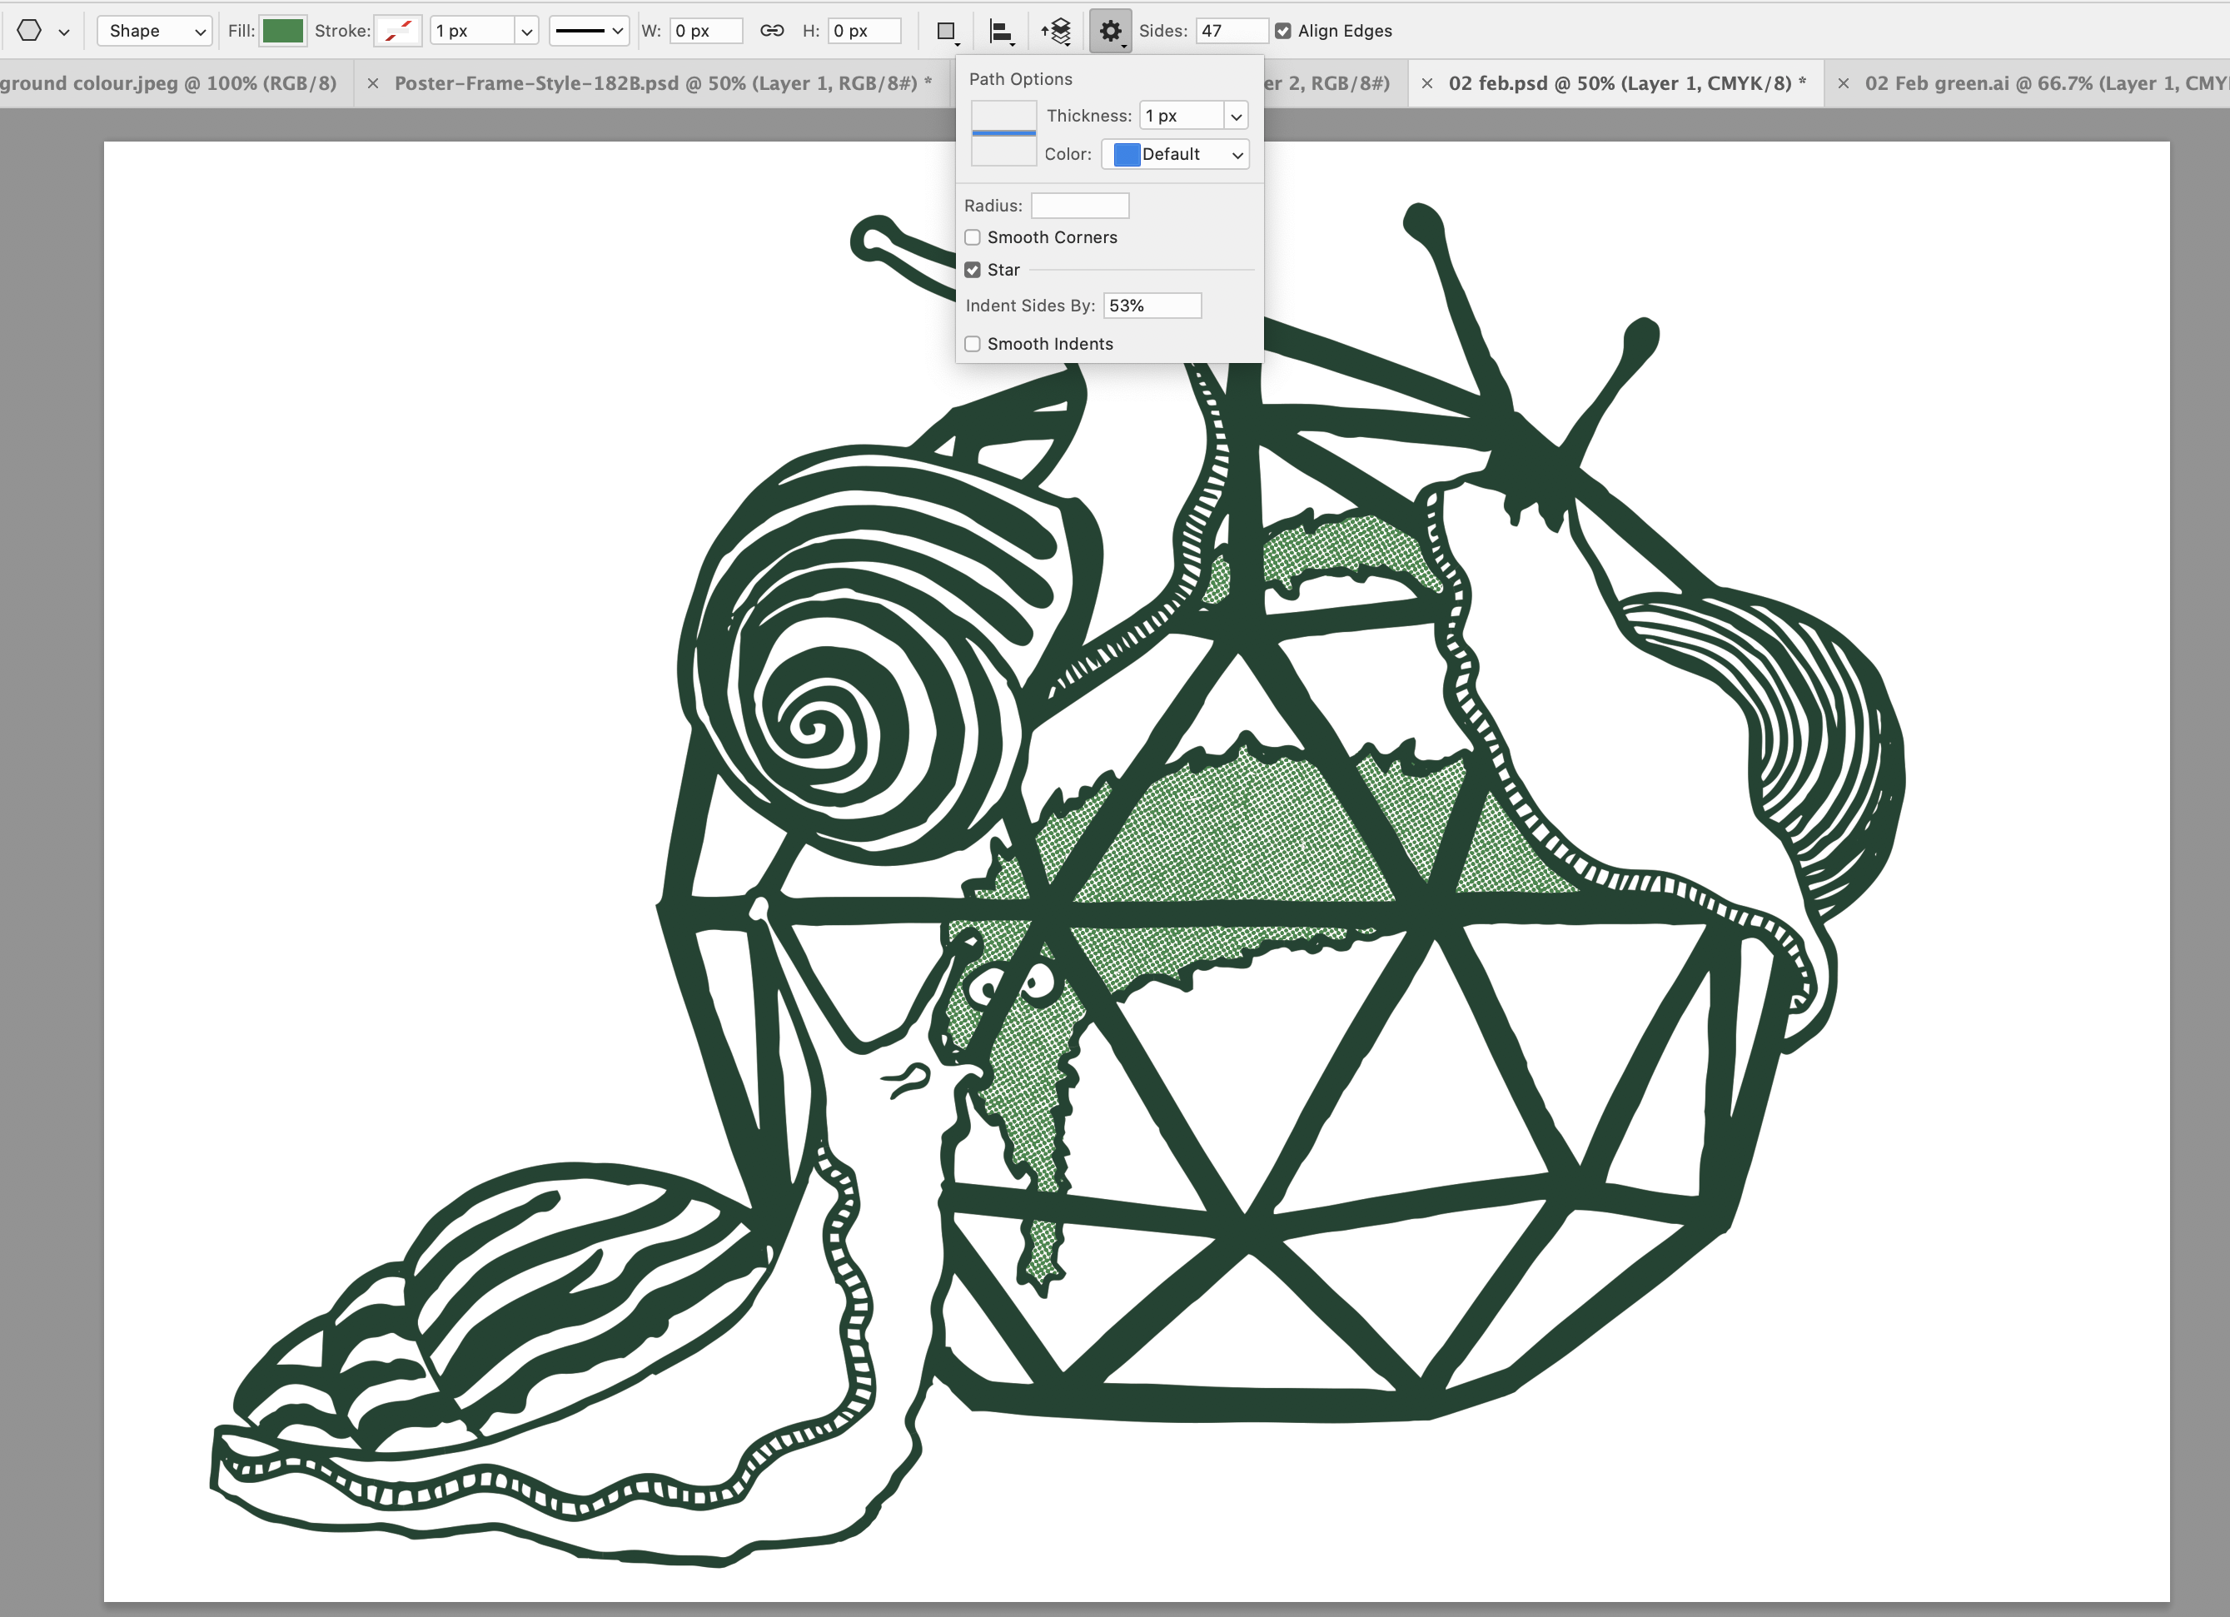The height and width of the screenshot is (1617, 2230).
Task: Open the Stroke color swatch
Action: point(398,31)
